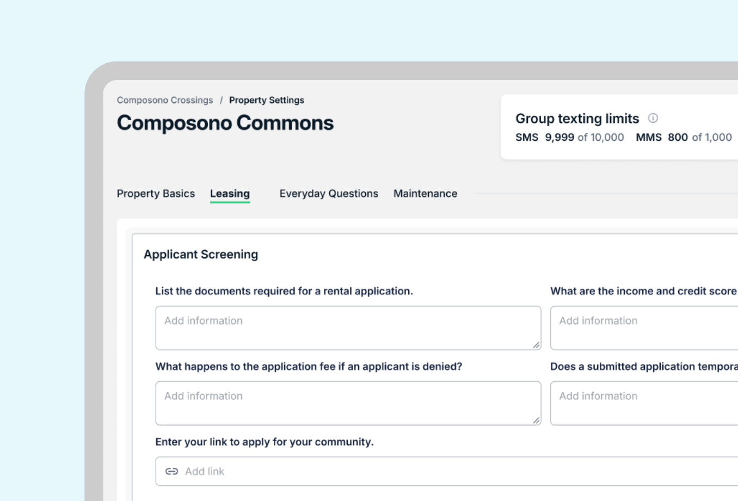Screen dimensions: 738x501
Task: Click the info icon beside Group texting limits
Action: pyautogui.click(x=653, y=118)
